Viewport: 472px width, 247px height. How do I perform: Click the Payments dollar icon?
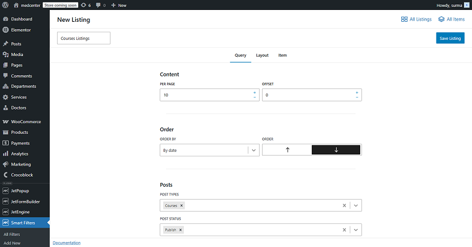(x=6, y=143)
